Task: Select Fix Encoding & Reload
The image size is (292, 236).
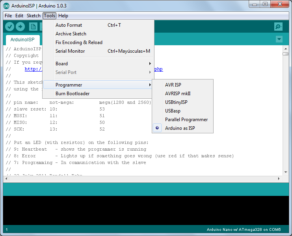Action: tap(98, 42)
